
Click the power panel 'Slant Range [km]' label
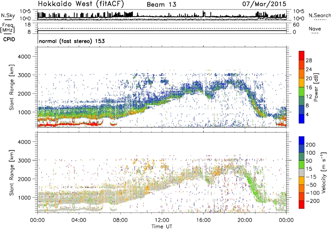click(12, 87)
